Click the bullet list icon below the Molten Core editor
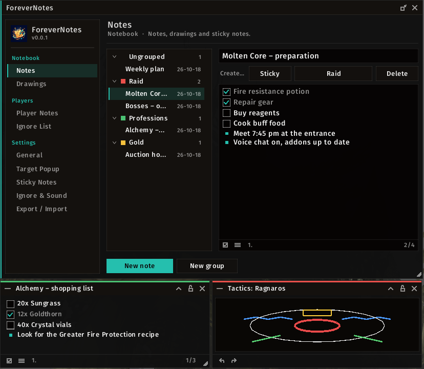 (x=238, y=245)
